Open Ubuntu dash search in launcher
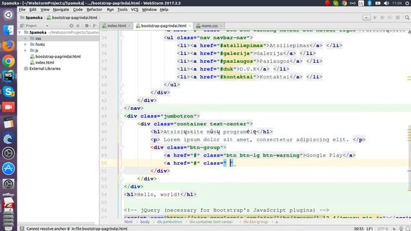This screenshot has height=231, width=411. click(8, 15)
